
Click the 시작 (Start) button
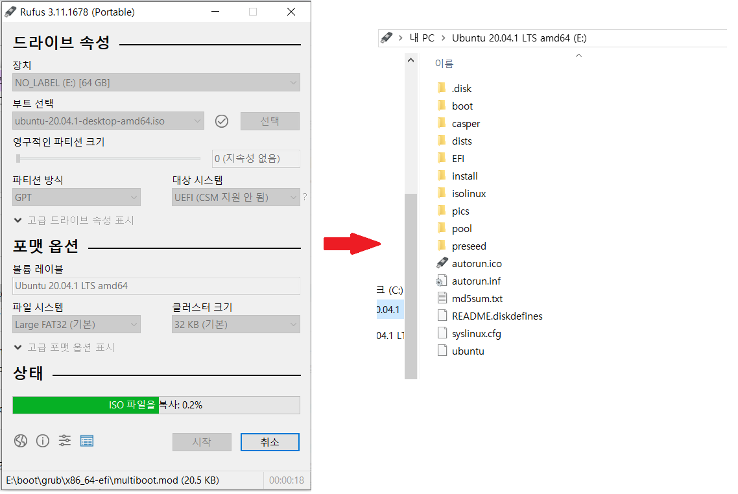pos(202,441)
